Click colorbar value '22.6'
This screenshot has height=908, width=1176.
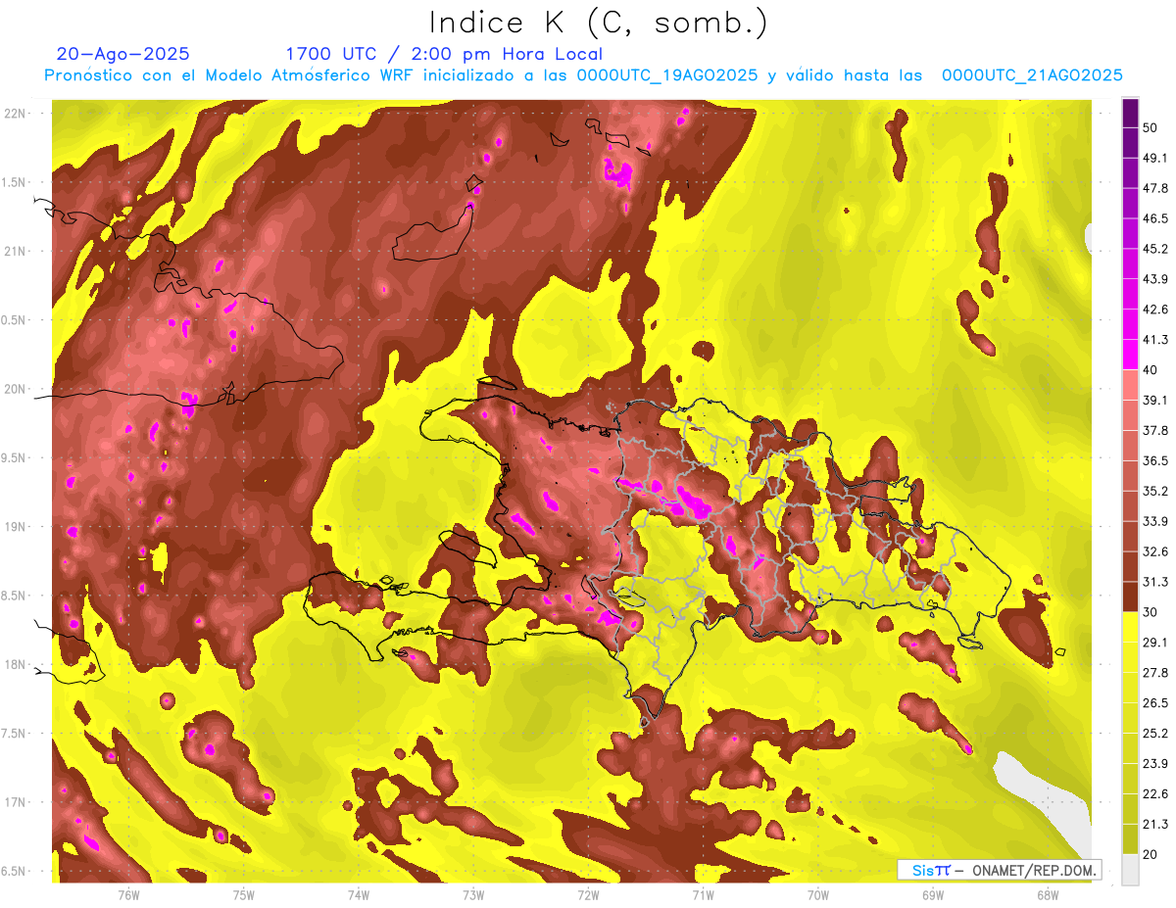coord(1154,794)
